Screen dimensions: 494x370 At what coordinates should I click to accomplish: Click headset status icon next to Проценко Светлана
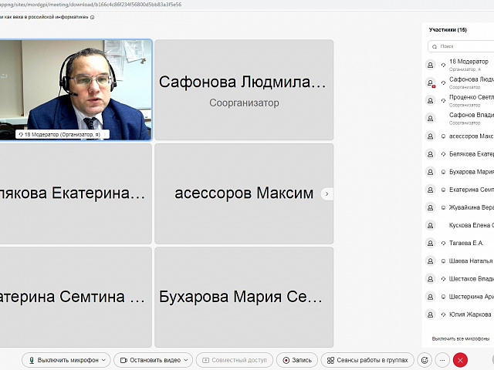443,100
